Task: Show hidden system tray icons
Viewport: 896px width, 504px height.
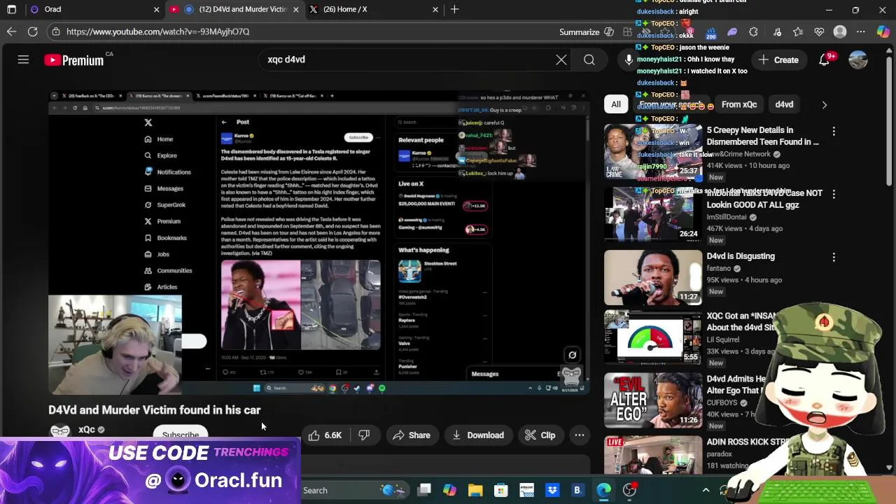Action: [706, 490]
